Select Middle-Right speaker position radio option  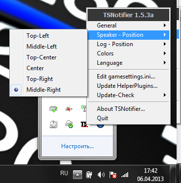point(48,90)
